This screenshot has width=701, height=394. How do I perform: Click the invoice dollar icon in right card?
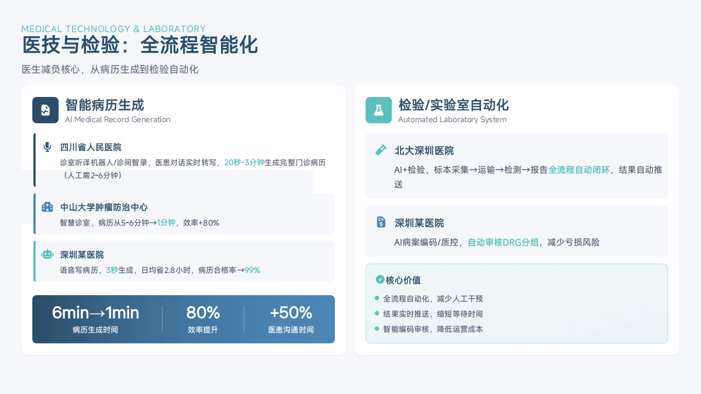381,222
